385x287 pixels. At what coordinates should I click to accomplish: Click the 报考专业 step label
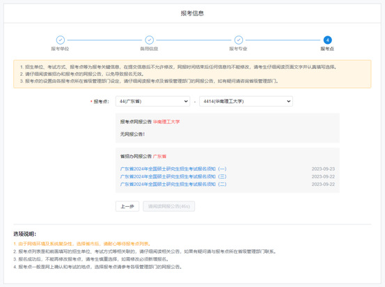[238, 49]
